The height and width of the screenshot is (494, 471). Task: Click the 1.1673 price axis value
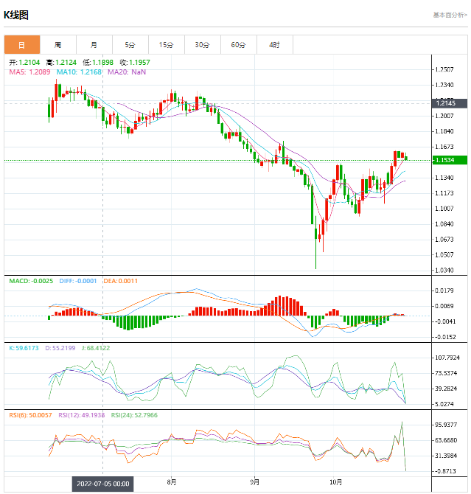tap(444, 147)
